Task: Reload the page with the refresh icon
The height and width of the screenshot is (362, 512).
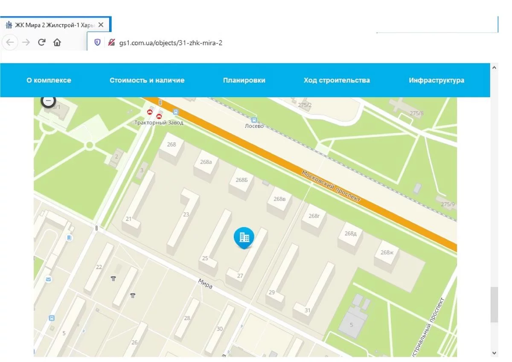Action: (x=41, y=42)
